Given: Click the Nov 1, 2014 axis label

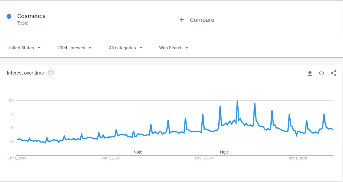Looking at the screenshot, I should coord(204,158).
